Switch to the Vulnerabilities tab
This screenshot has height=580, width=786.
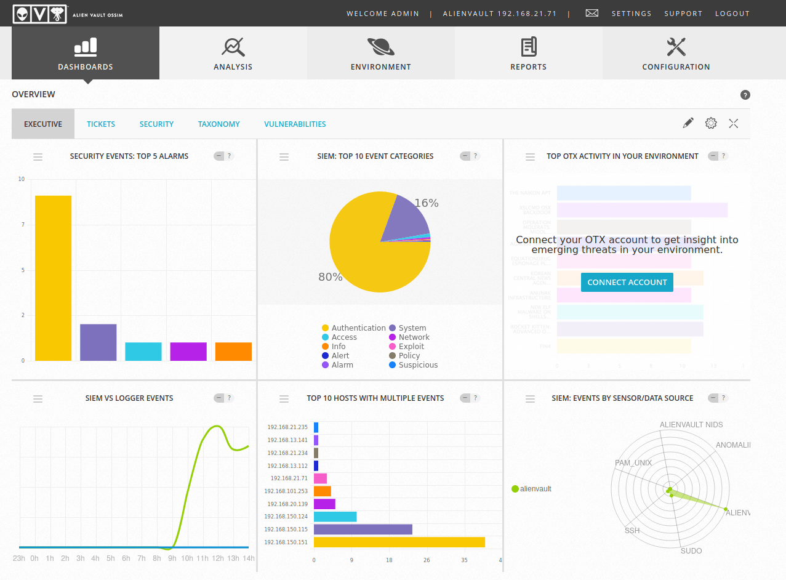tap(295, 124)
